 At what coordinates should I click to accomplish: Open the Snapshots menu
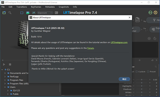pyautogui.click(x=64, y=7)
